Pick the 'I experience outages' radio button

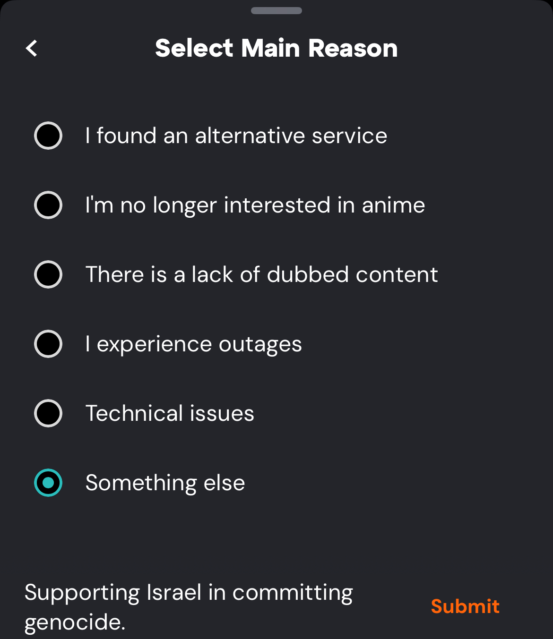coord(48,344)
